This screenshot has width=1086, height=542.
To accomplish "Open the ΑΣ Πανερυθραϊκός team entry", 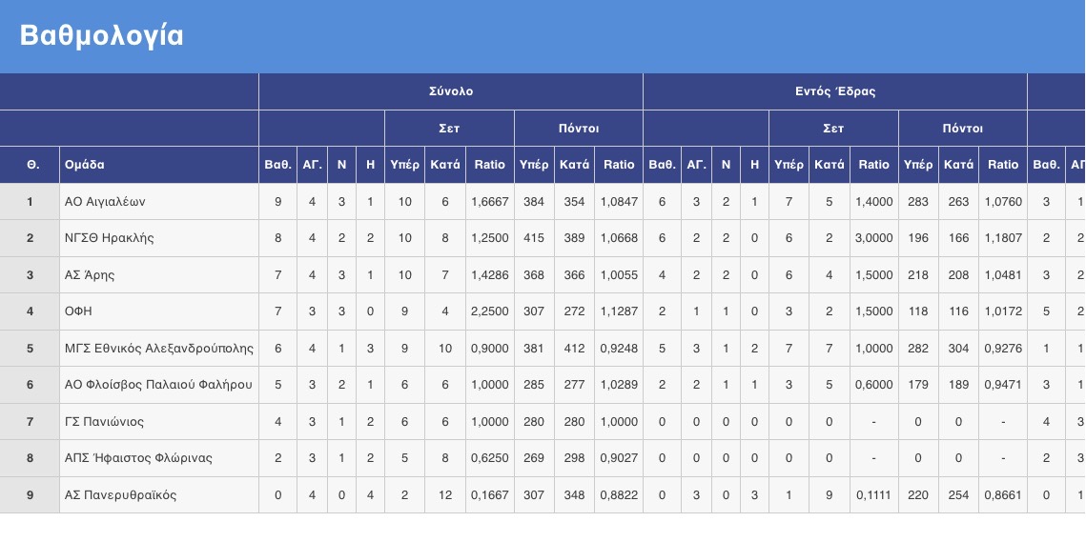I will 120,495.
